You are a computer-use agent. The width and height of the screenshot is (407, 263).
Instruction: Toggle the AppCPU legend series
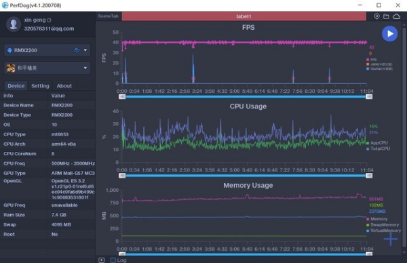tap(377, 143)
